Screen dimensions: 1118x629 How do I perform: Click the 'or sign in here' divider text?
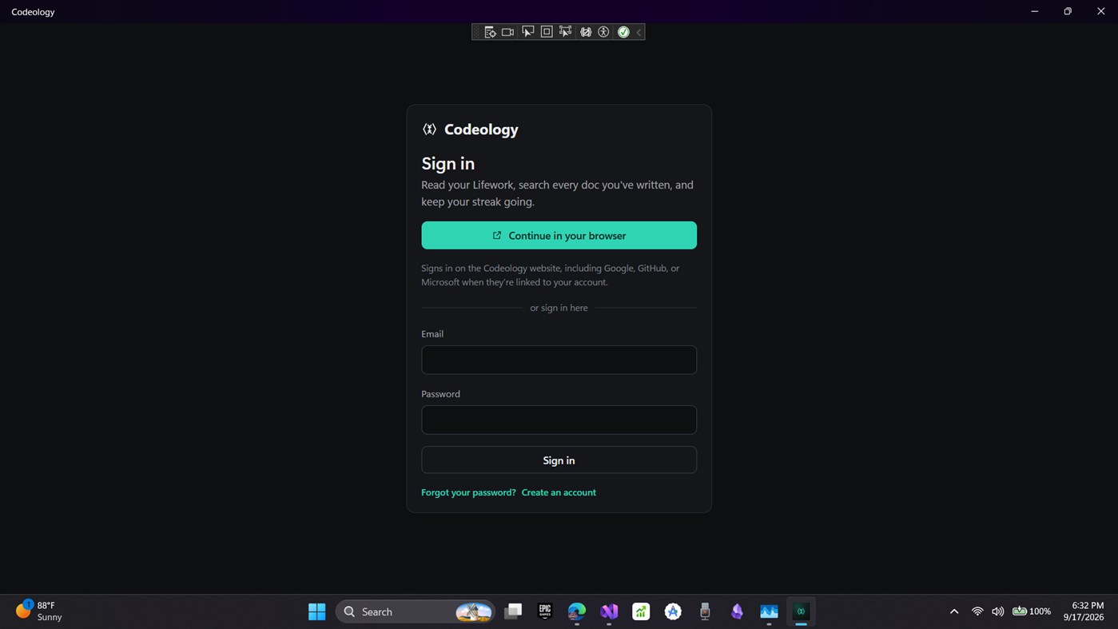coord(559,308)
